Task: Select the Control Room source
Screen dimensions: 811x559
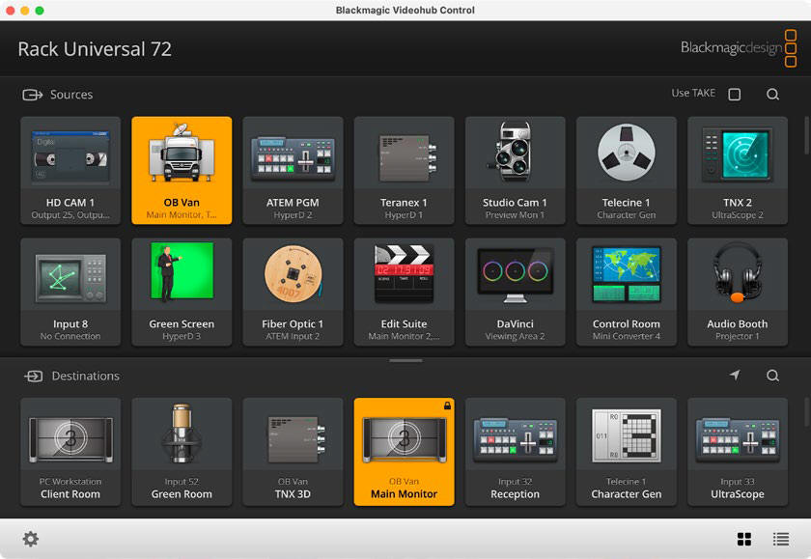Action: (627, 292)
